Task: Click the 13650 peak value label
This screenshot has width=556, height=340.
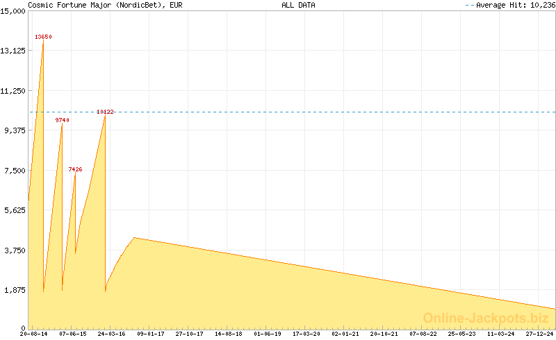Action: pyautogui.click(x=43, y=37)
